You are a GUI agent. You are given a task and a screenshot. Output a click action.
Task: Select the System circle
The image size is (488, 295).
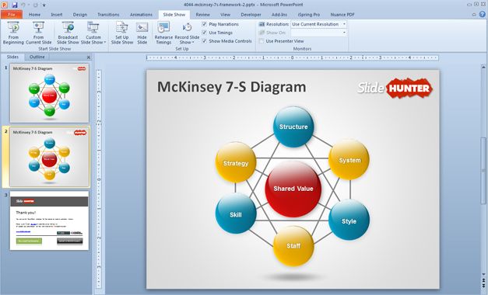point(349,160)
